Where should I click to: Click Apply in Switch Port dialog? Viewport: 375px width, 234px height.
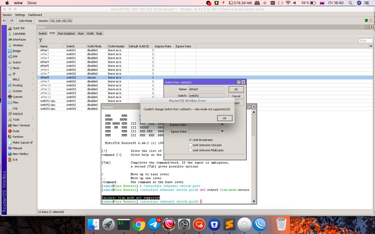[237, 103]
